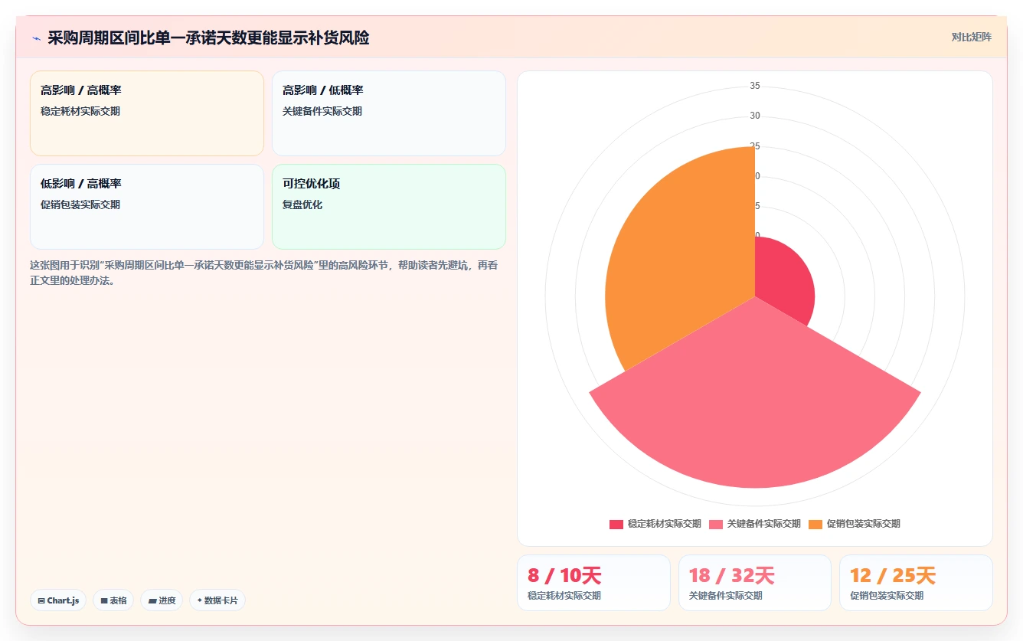Click the 数据卡片 tag chip
Viewport: 1023px width, 641px height.
point(217,600)
